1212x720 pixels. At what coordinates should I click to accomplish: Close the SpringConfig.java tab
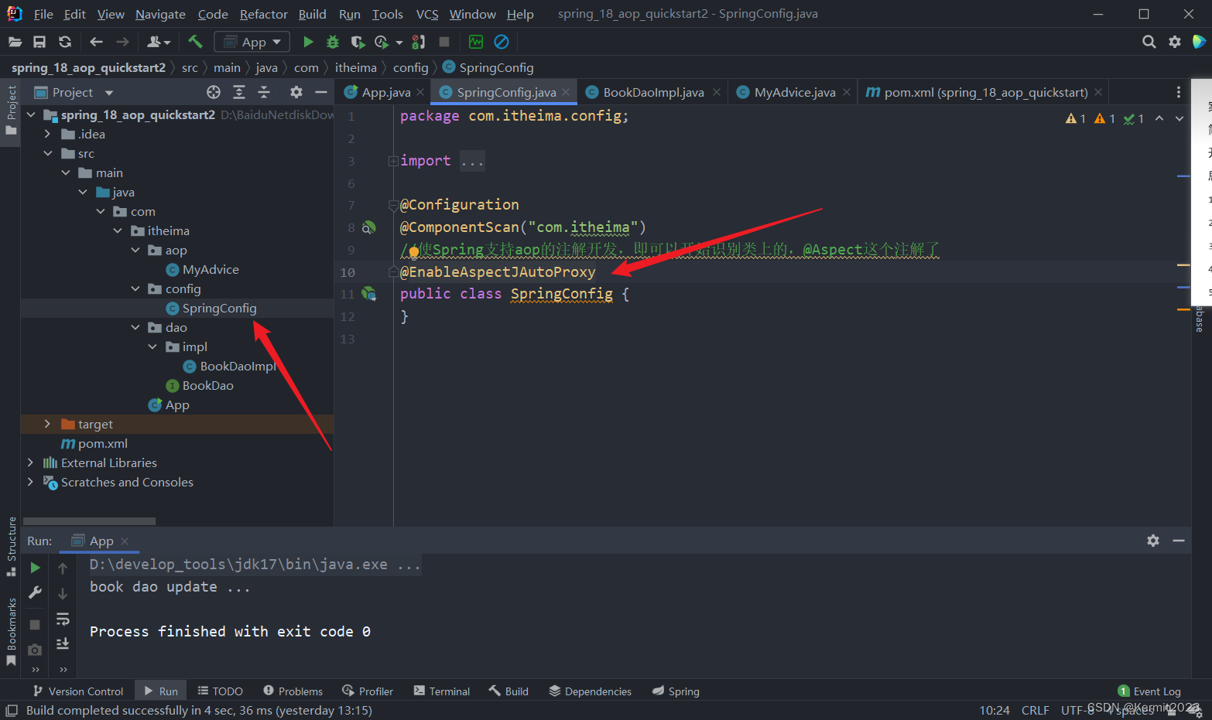pyautogui.click(x=566, y=92)
